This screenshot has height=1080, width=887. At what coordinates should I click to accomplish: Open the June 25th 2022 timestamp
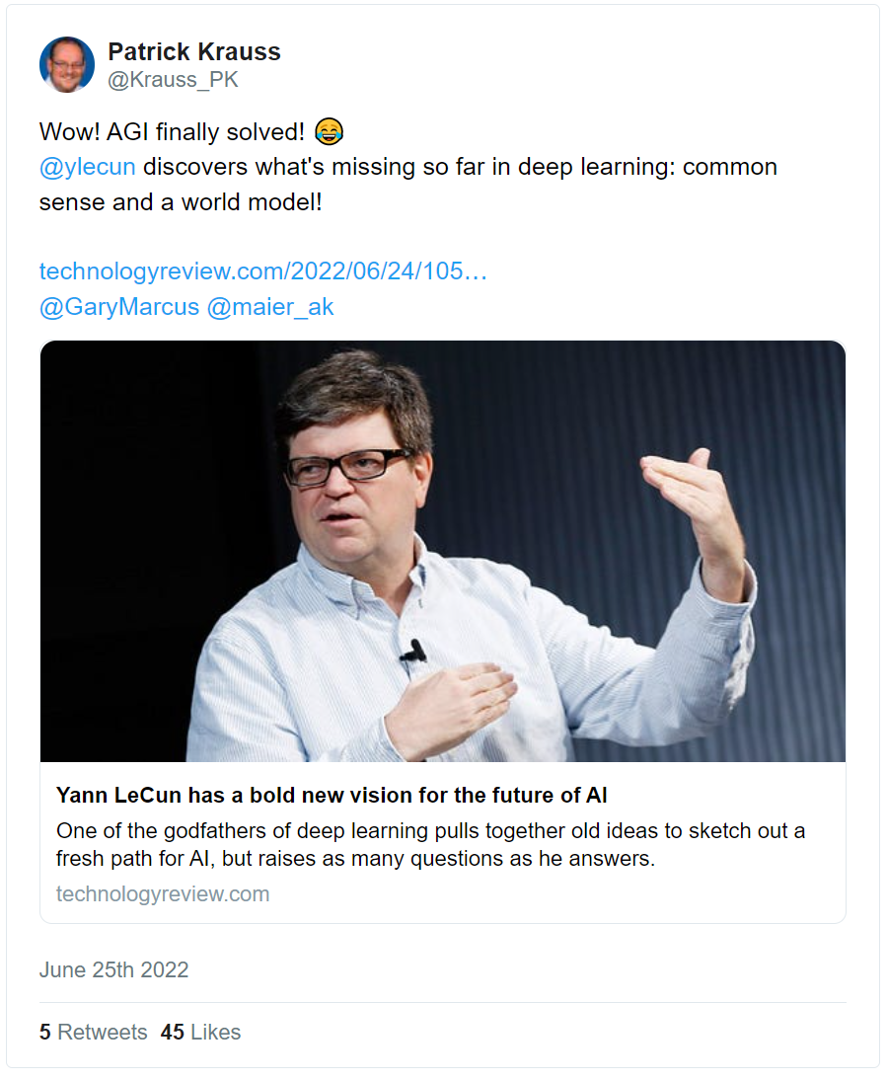pyautogui.click(x=113, y=970)
